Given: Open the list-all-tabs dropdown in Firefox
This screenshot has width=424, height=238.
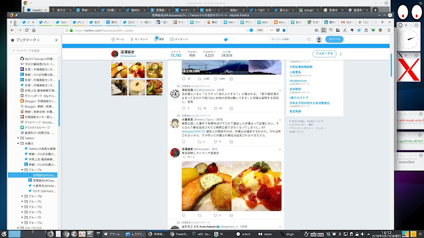Looking at the screenshot, I should [390, 22].
